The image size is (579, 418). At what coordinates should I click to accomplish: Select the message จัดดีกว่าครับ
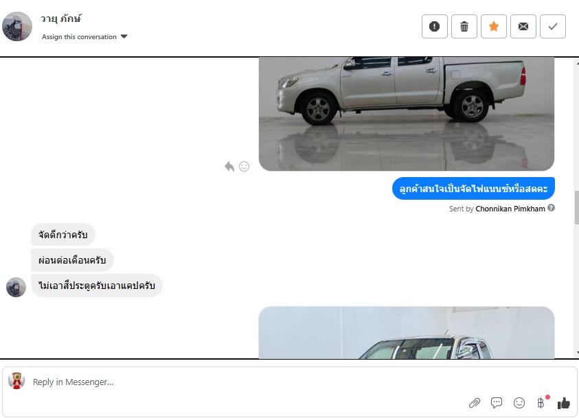pyautogui.click(x=63, y=235)
